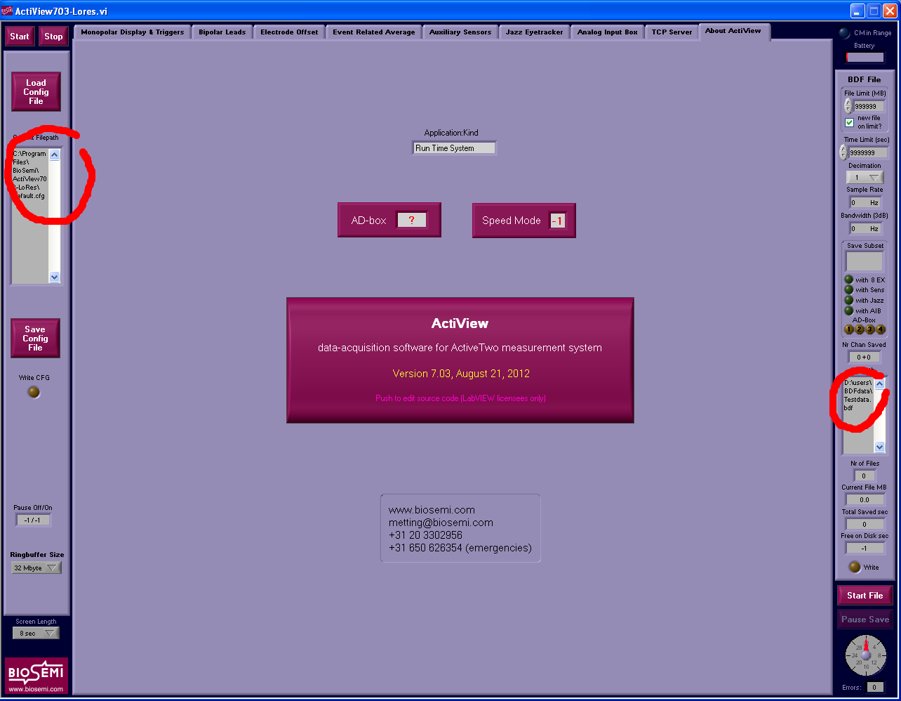901x701 pixels.
Task: Open the Decimation dropdown
Action: pos(865,178)
